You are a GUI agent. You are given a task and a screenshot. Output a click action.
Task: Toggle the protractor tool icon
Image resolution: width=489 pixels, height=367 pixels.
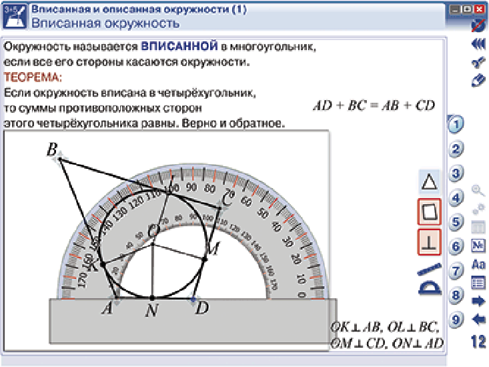click(x=430, y=289)
